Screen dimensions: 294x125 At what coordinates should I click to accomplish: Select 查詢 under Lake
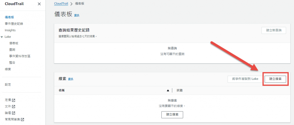click(12, 50)
